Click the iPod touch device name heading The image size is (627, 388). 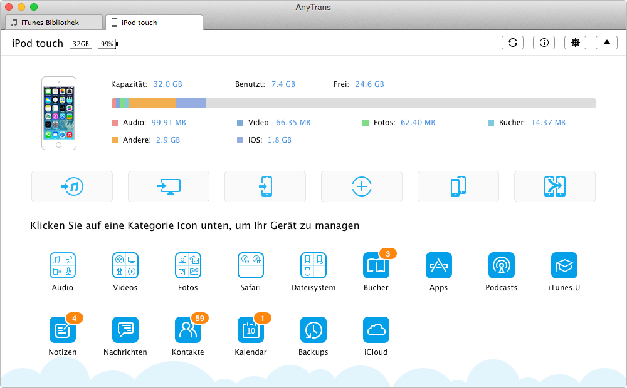(38, 44)
